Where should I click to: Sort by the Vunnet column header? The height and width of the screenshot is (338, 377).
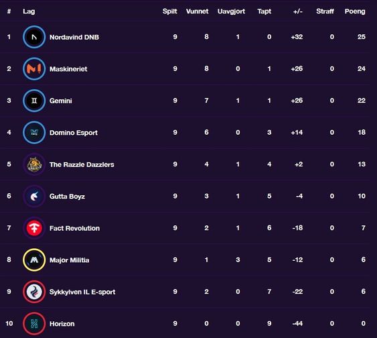click(197, 11)
